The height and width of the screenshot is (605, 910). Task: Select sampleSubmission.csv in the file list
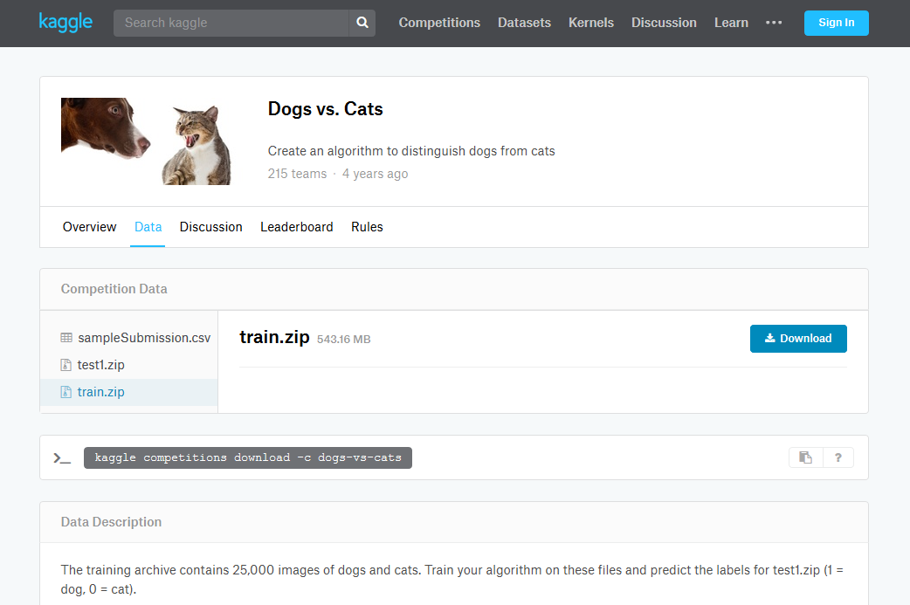coord(129,338)
